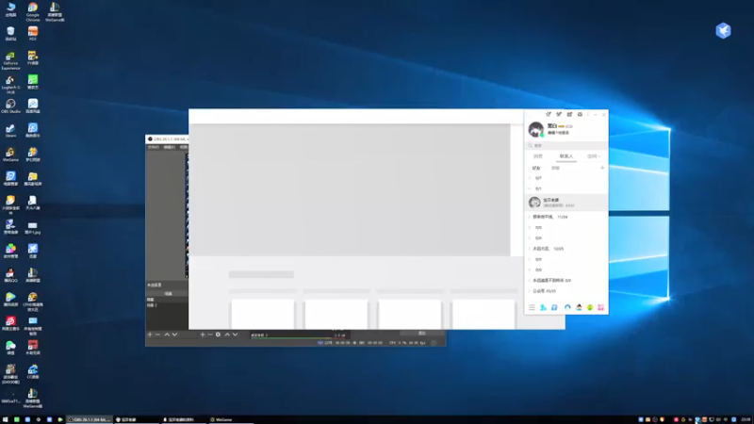Remove scene with OBS scenes minus button
The height and width of the screenshot is (424, 754).
click(x=157, y=334)
